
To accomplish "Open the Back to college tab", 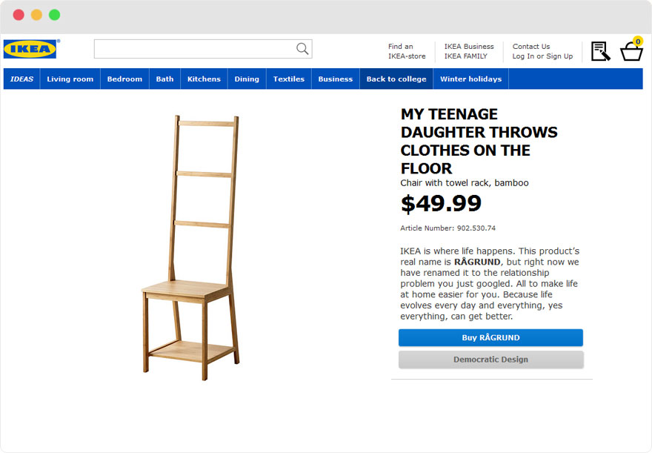I will [x=396, y=79].
